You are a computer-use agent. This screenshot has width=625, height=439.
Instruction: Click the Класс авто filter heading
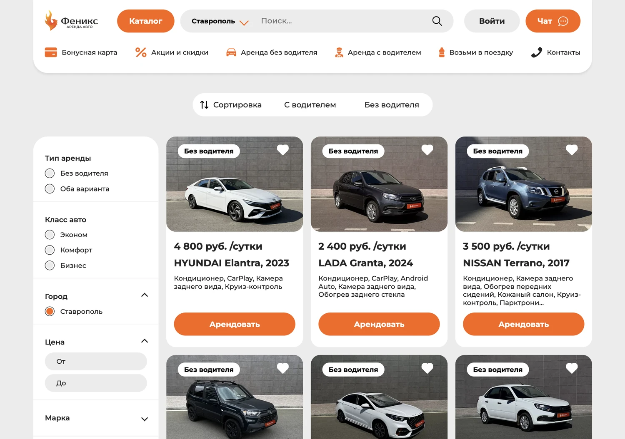(65, 220)
